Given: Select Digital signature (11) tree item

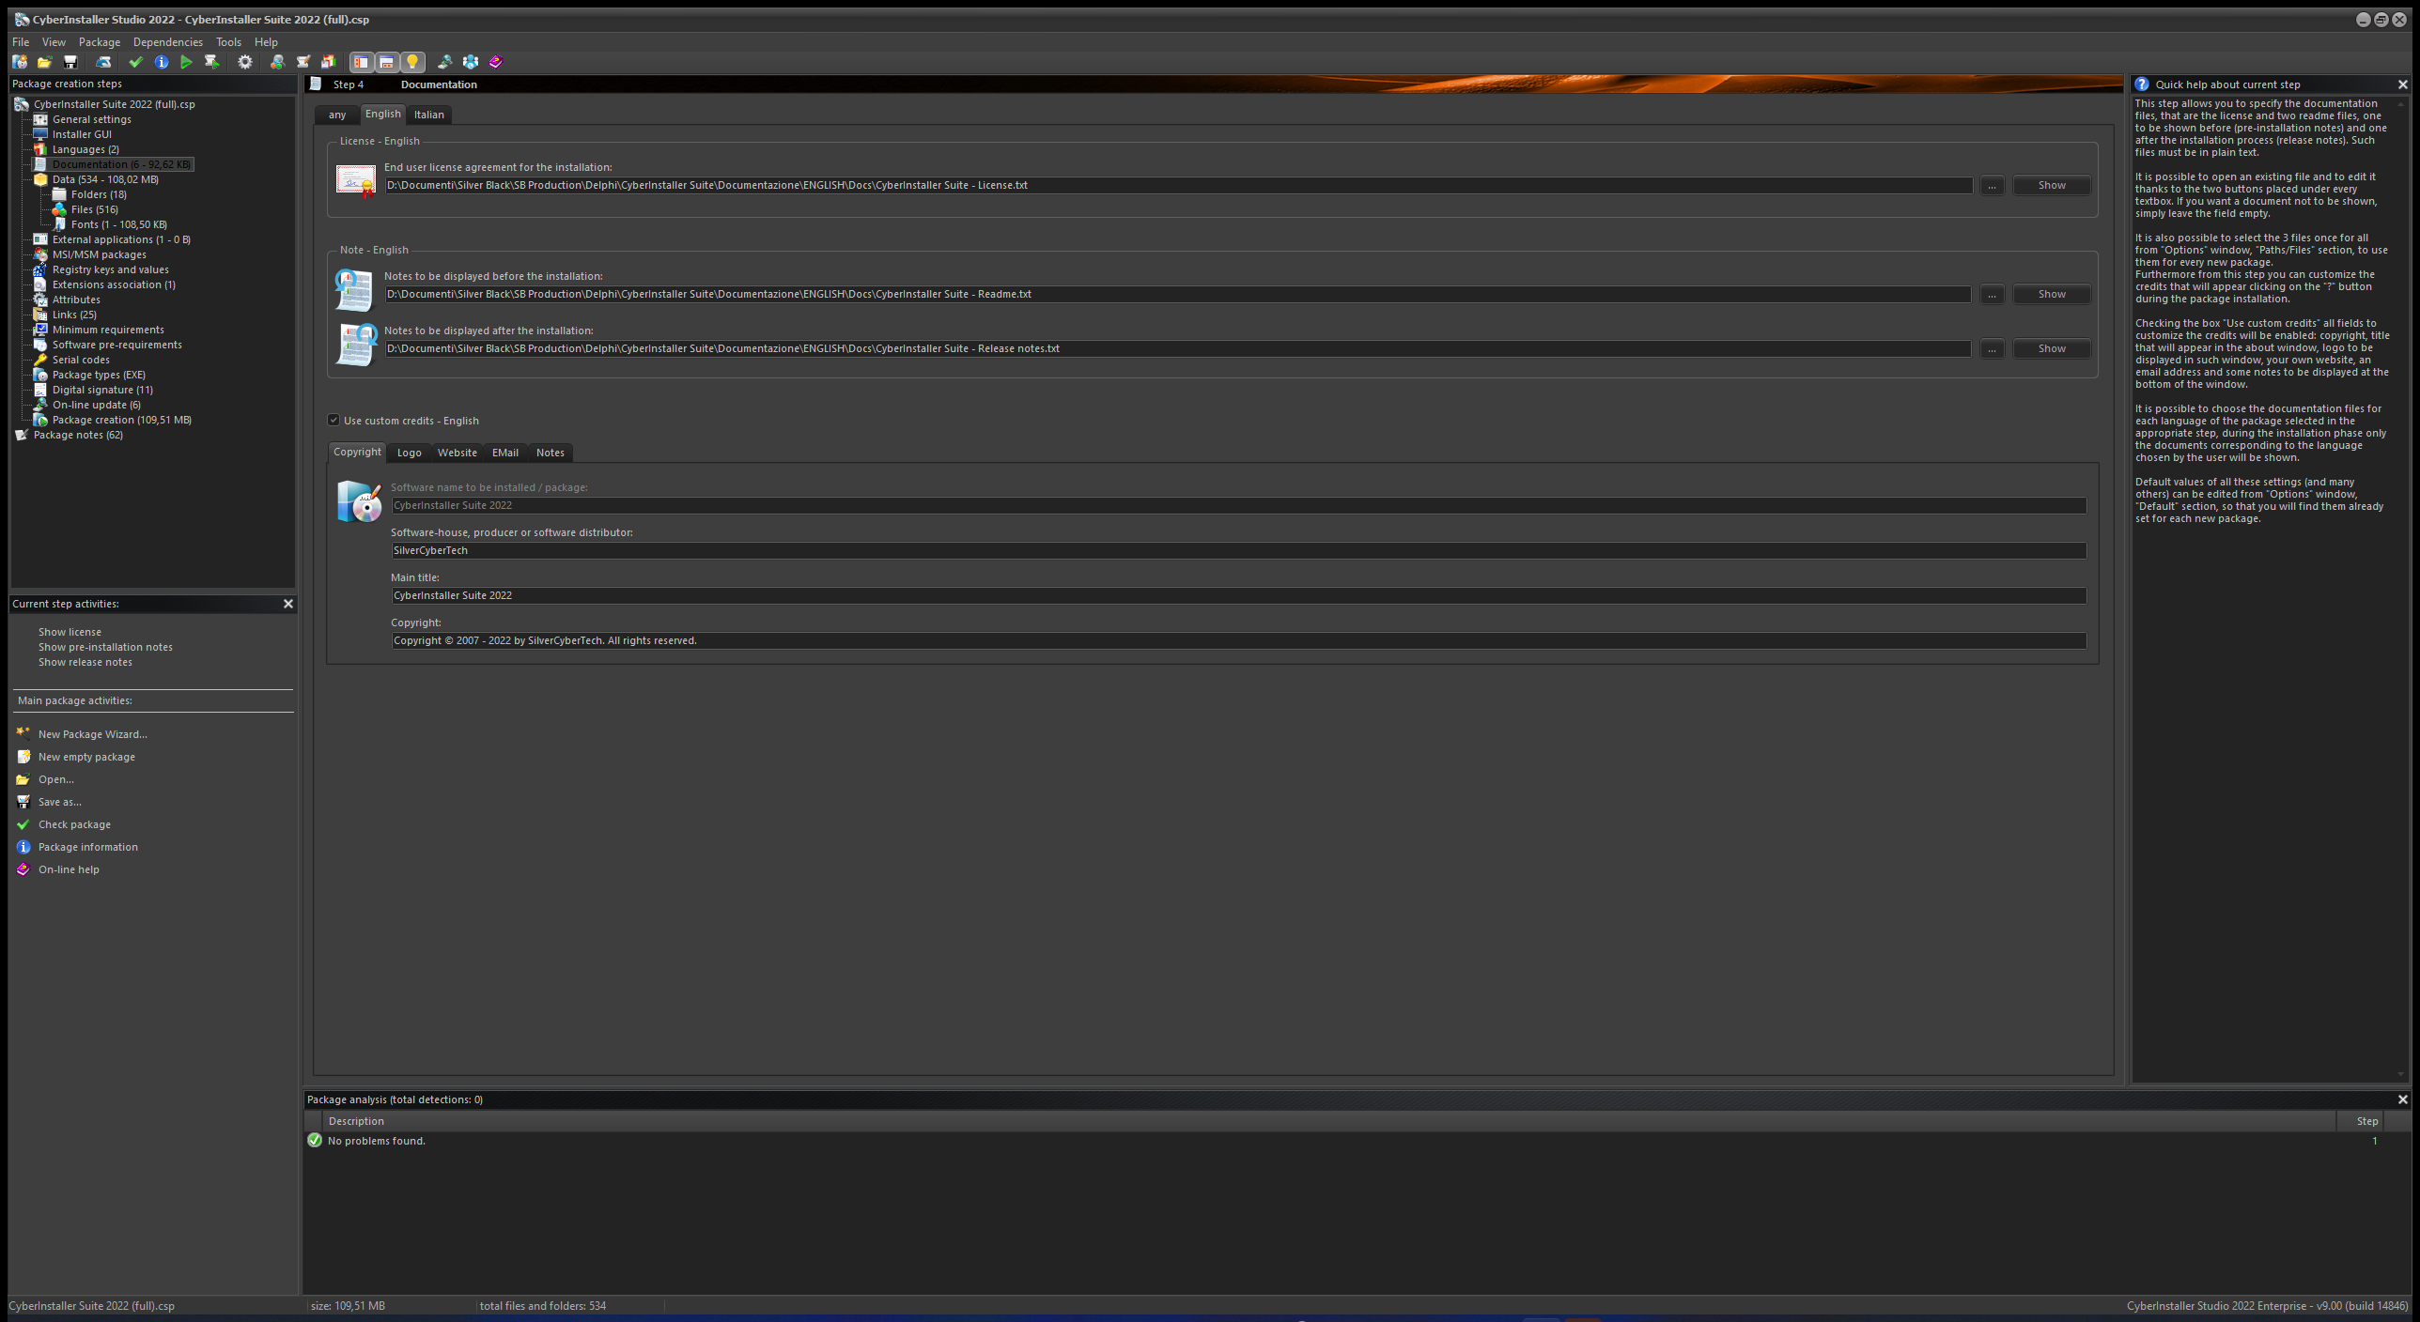Looking at the screenshot, I should [x=102, y=390].
